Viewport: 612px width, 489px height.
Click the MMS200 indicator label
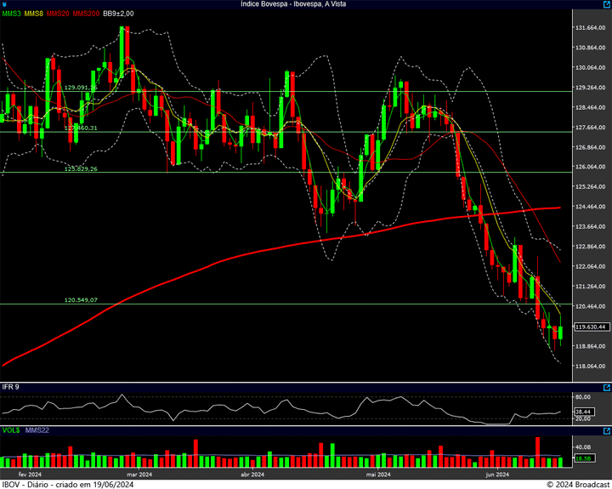point(85,14)
